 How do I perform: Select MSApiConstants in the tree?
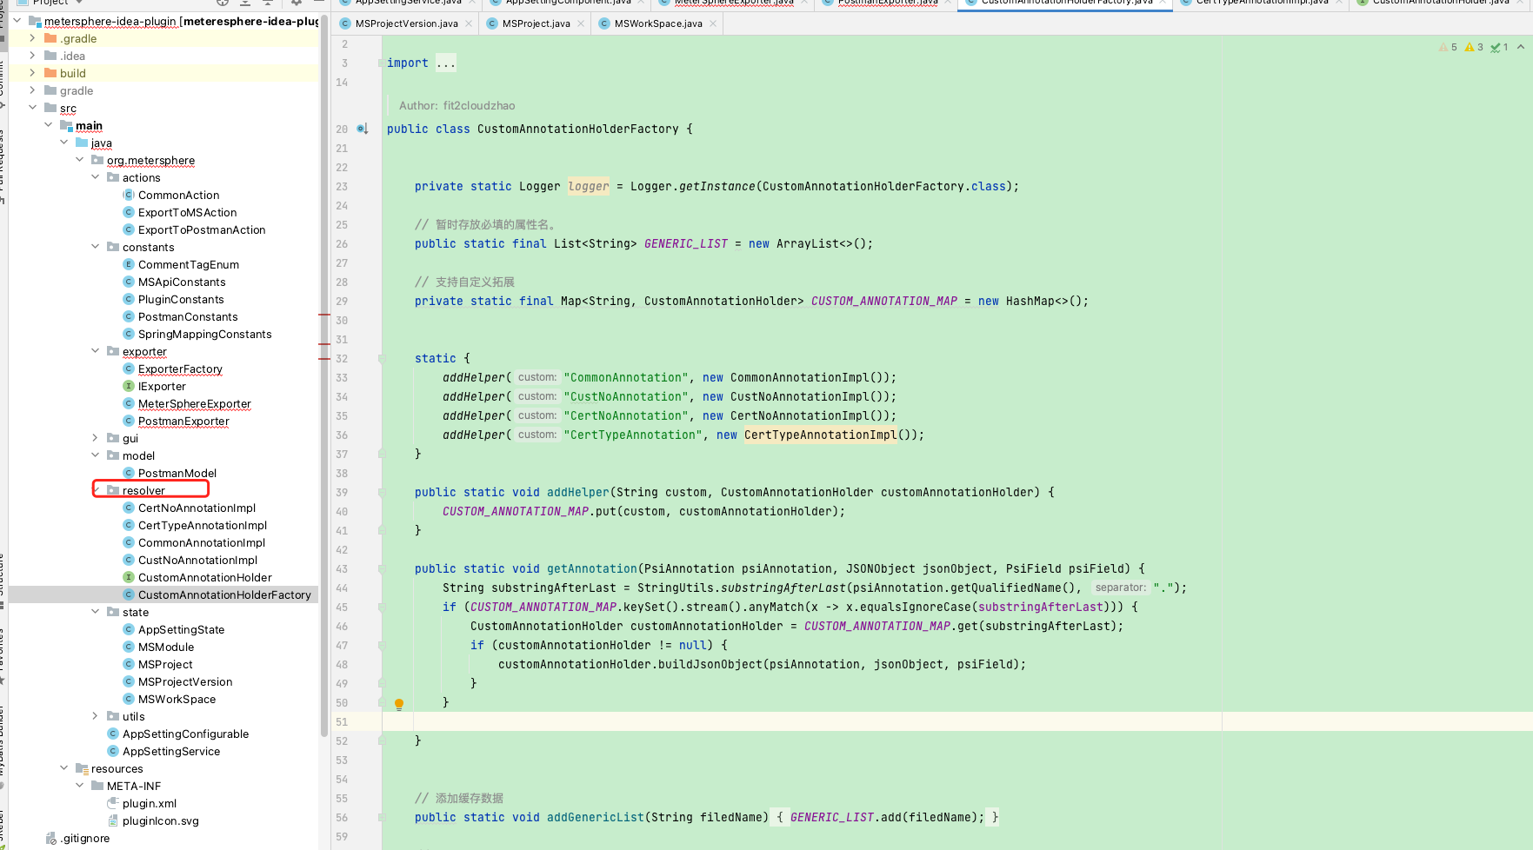point(182,282)
